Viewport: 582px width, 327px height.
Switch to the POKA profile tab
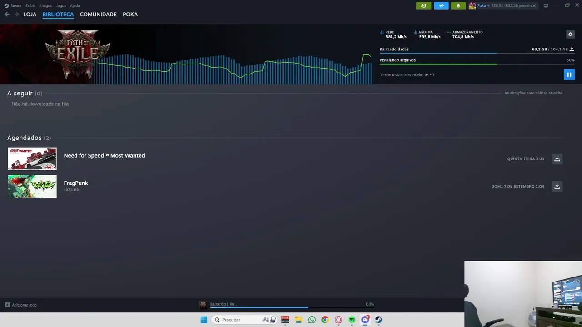click(130, 15)
